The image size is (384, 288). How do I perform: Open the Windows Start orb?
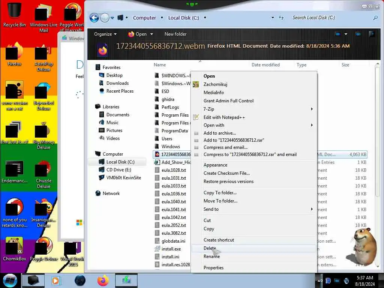point(10,280)
